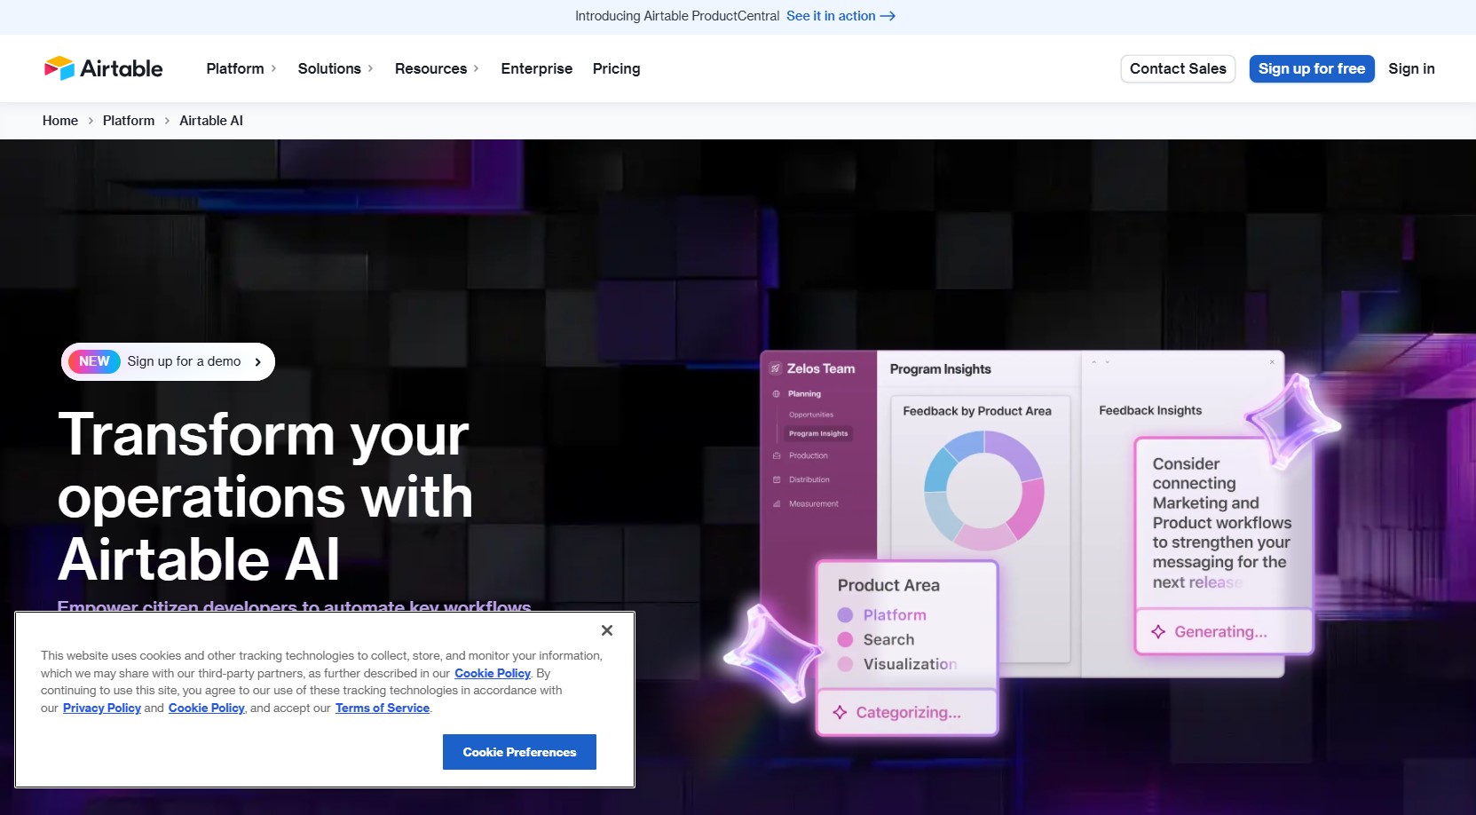
Task: Click the rocket icon next to Zelos Team
Action: pyautogui.click(x=776, y=368)
